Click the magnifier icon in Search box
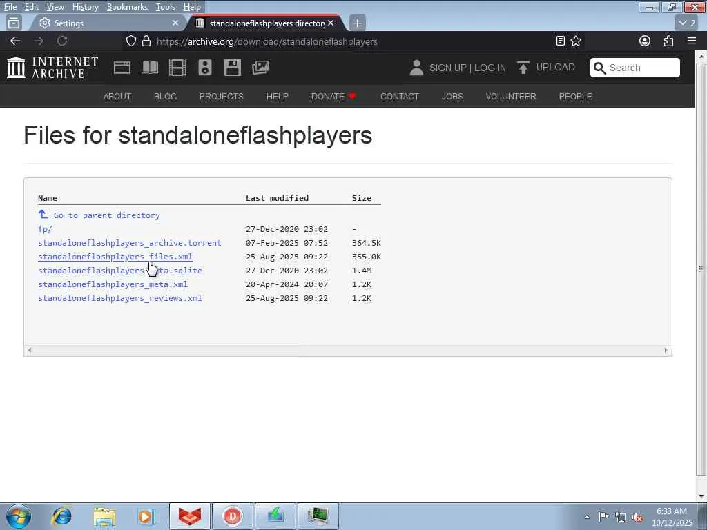 click(x=599, y=68)
